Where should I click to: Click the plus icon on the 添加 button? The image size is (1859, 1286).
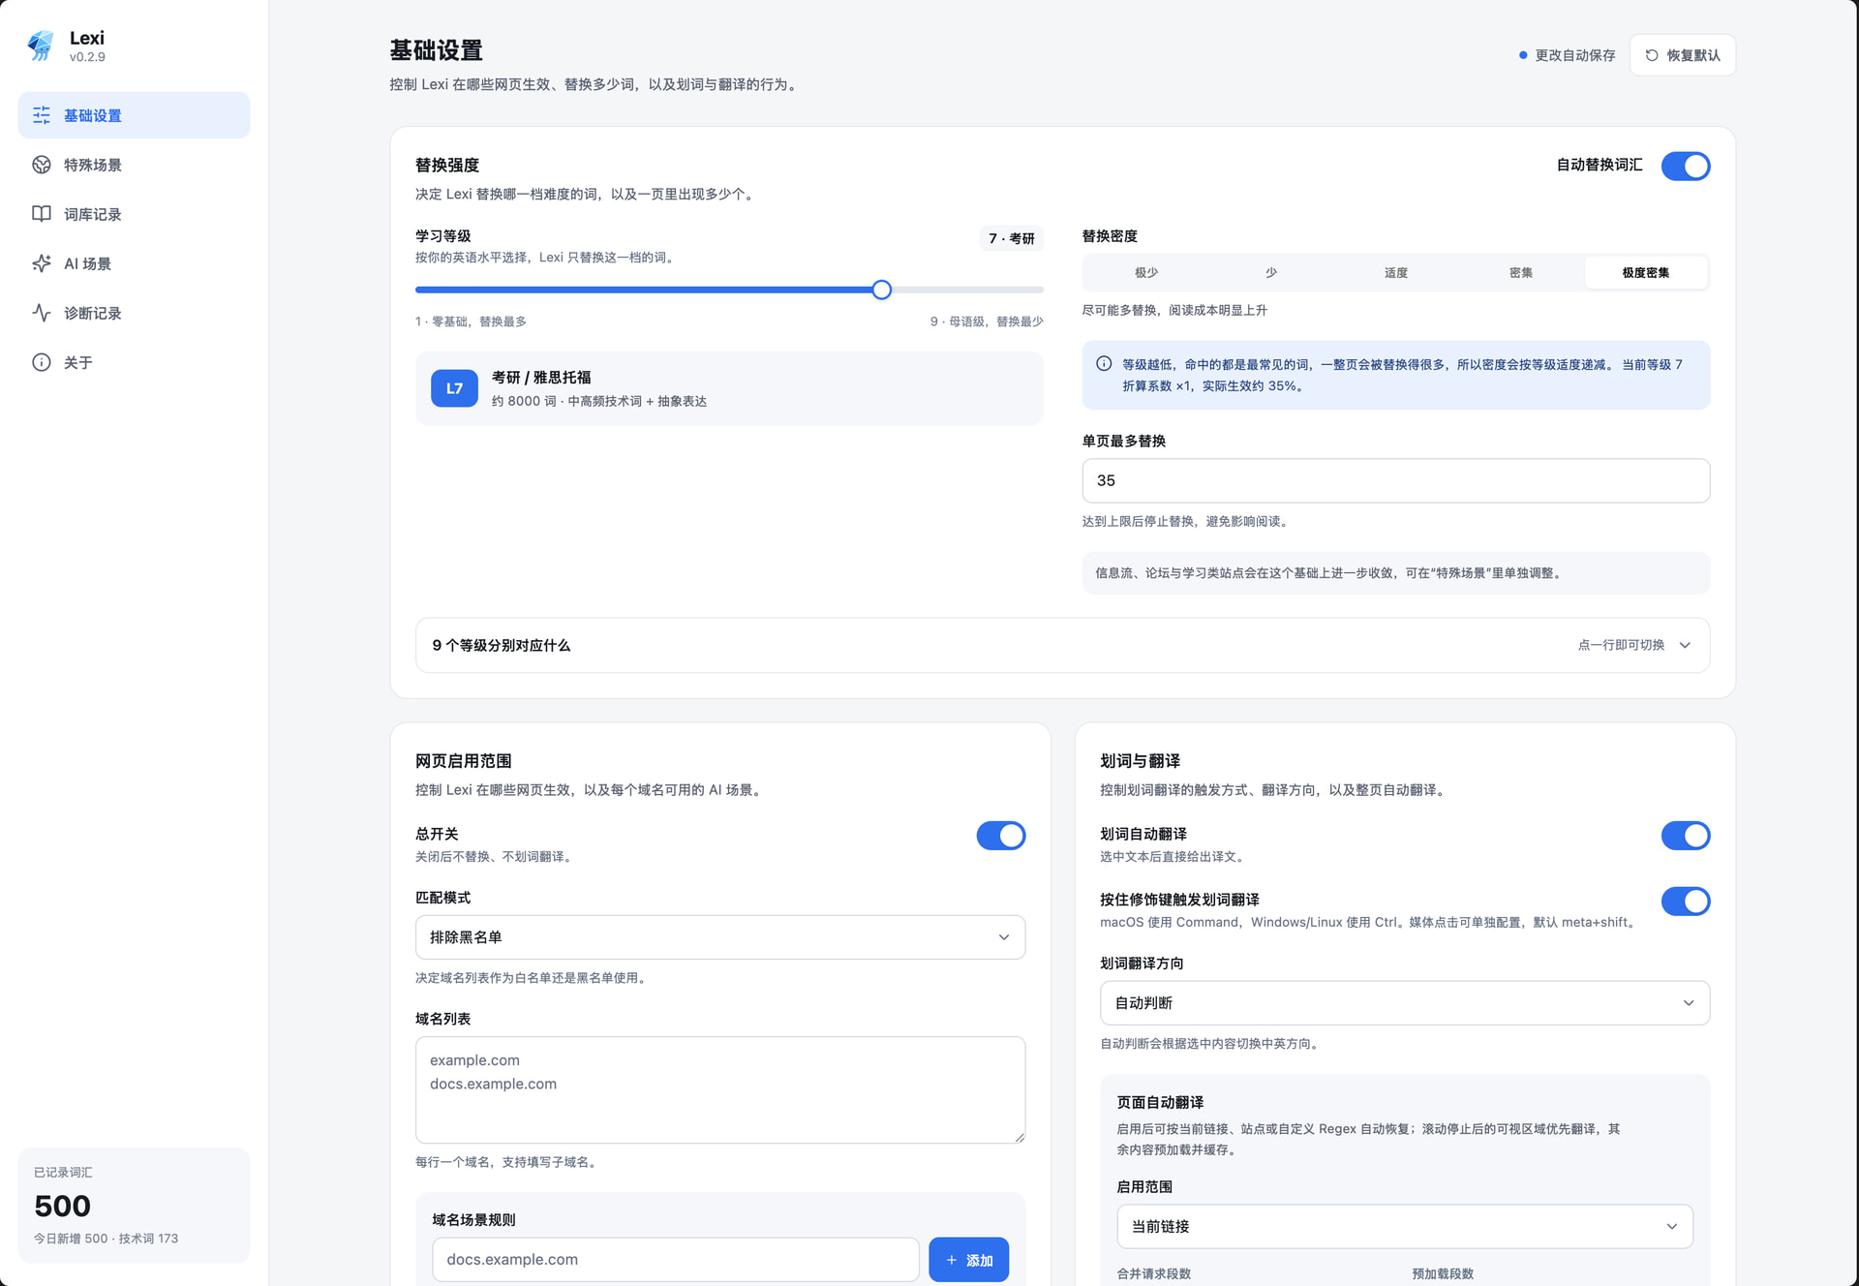(x=952, y=1260)
